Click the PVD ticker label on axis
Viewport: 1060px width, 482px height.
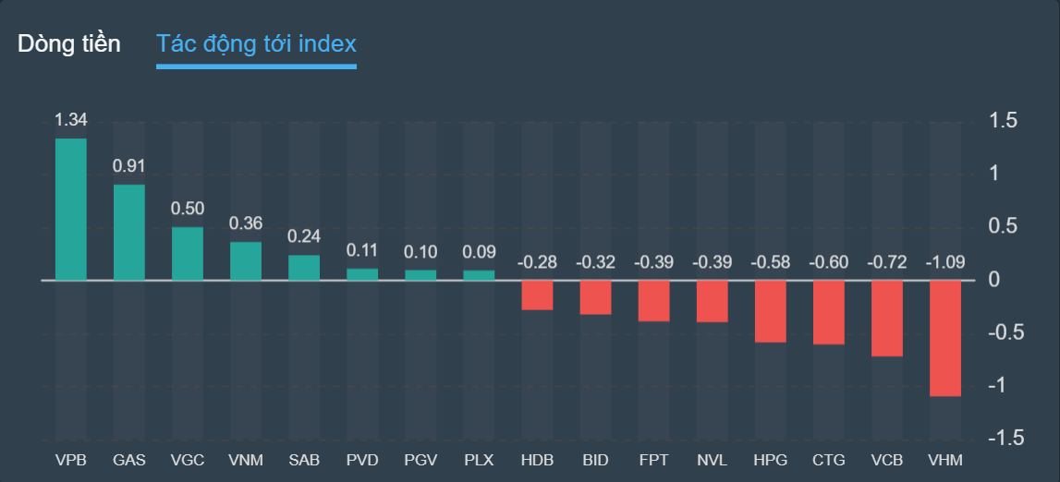tap(362, 459)
